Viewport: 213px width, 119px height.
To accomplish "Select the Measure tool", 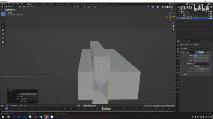I will tap(3, 42).
